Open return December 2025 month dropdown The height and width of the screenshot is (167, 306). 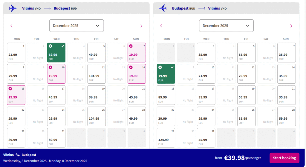226,26
